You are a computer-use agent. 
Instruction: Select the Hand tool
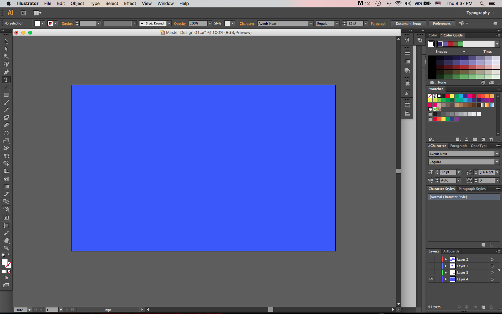click(6, 241)
